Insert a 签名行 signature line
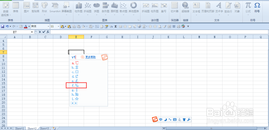 click(x=228, y=9)
